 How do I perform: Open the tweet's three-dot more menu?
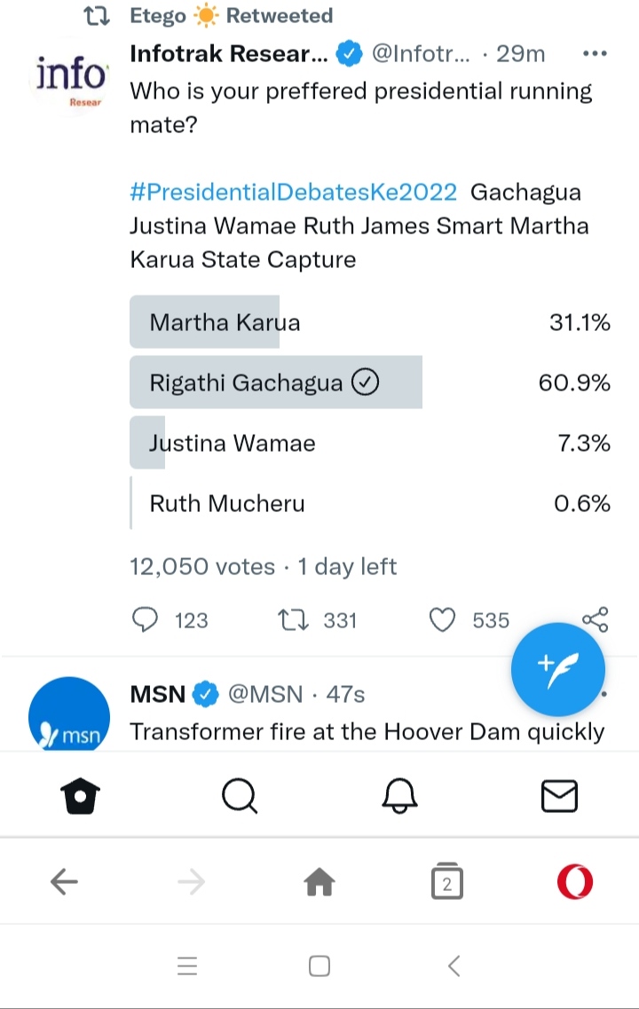(594, 54)
